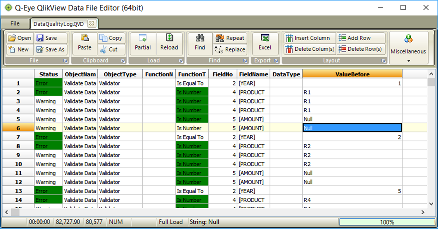Repeat the last search
Image resolution: width=438 pixels, height=229 pixels.
click(x=230, y=38)
